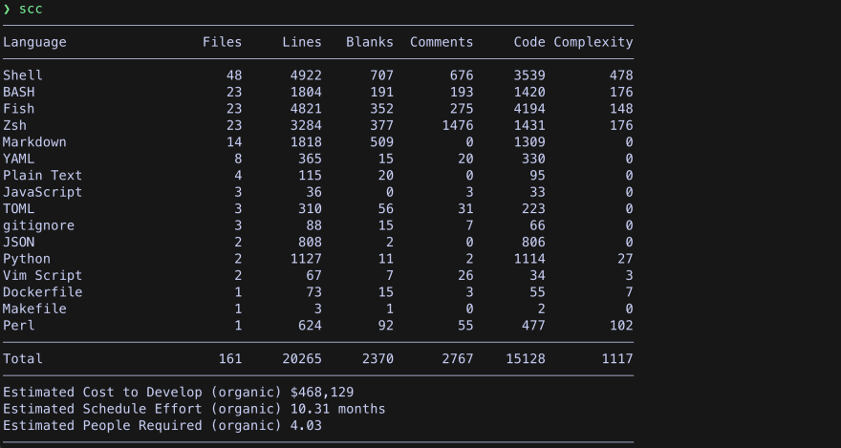Click BASH lines value 1804

306,92
